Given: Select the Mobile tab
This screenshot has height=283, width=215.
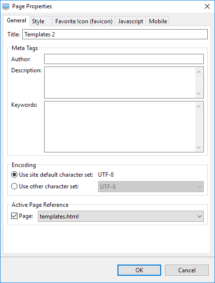Looking at the screenshot, I should click(158, 21).
